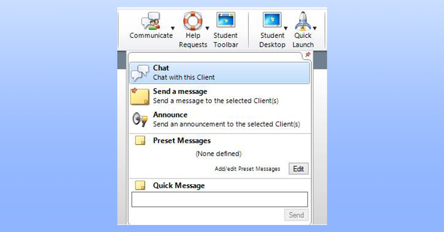Open the Quick Launch dropdown arrow

tap(314, 28)
